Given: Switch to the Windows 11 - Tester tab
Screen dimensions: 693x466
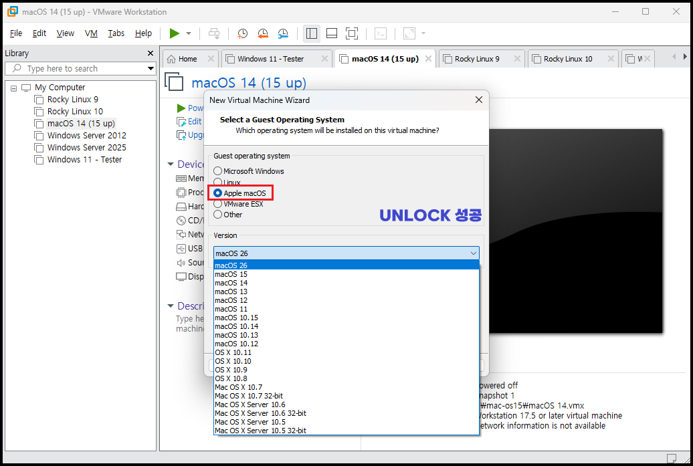Looking at the screenshot, I should click(x=270, y=59).
